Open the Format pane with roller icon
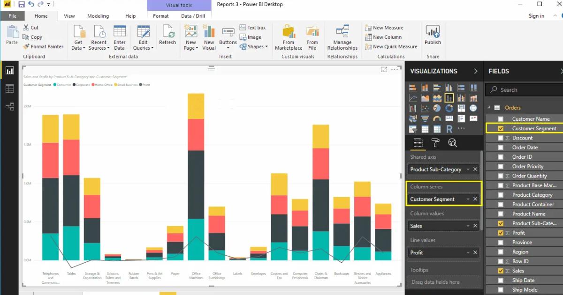 [x=435, y=143]
